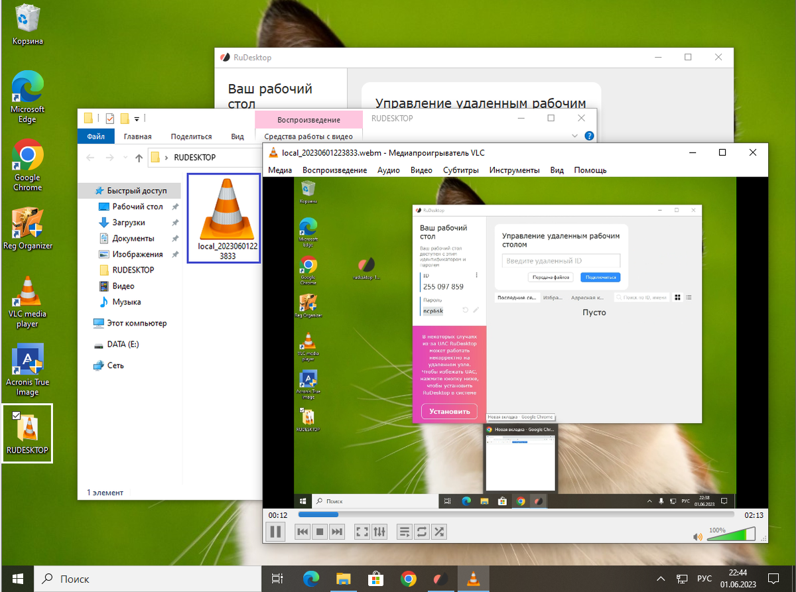This screenshot has width=796, height=592.
Task: Open the Средства работы с видео tab
Action: 308,137
